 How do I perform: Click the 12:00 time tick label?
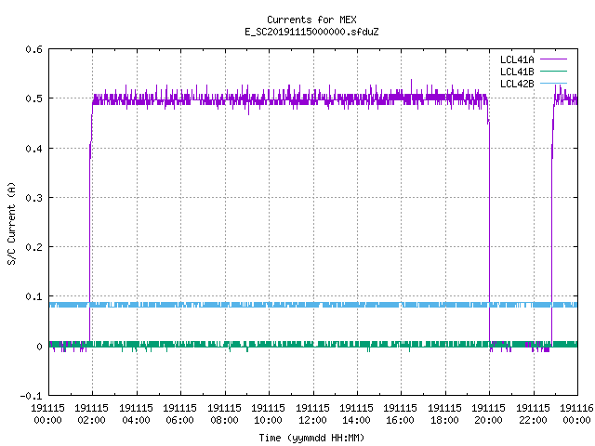[312, 420]
